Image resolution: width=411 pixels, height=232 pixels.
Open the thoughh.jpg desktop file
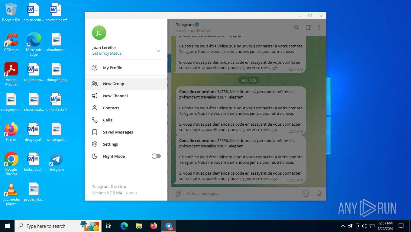click(x=57, y=72)
